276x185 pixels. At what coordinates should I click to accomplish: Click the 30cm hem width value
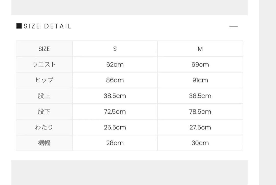[200, 143]
